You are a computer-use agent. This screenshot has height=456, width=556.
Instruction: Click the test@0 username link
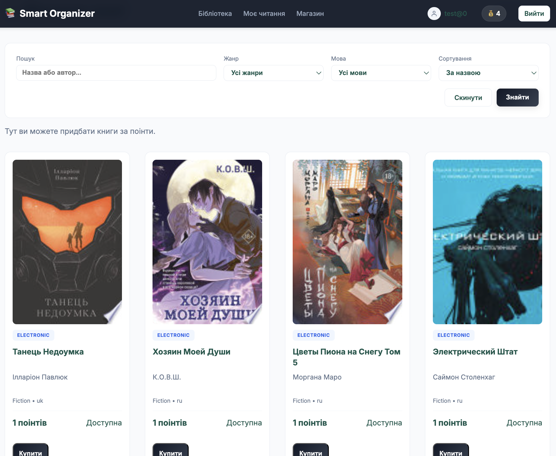[x=455, y=14]
